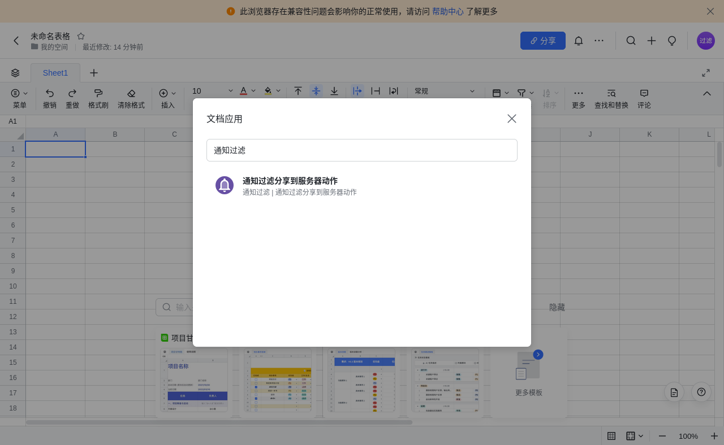Open 更多模板 card
This screenshot has width=724, height=445.
click(529, 373)
